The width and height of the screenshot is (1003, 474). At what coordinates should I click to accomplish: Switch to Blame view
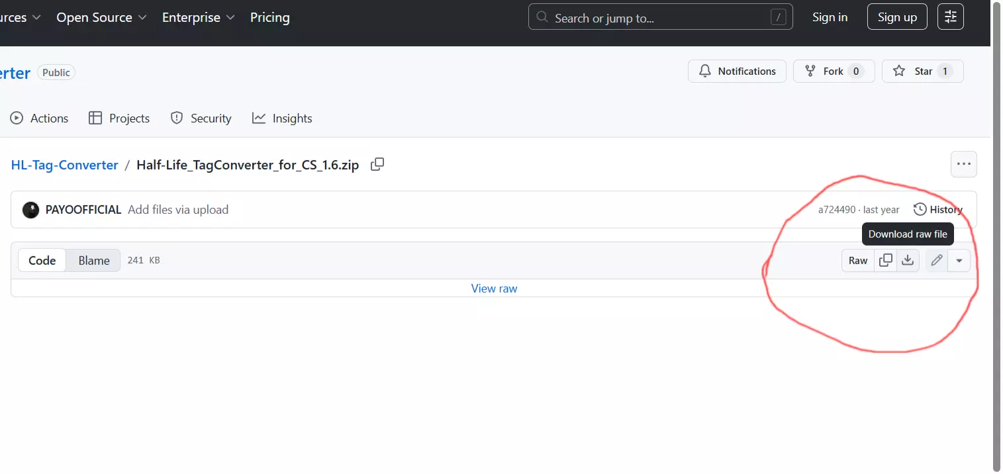click(x=94, y=260)
